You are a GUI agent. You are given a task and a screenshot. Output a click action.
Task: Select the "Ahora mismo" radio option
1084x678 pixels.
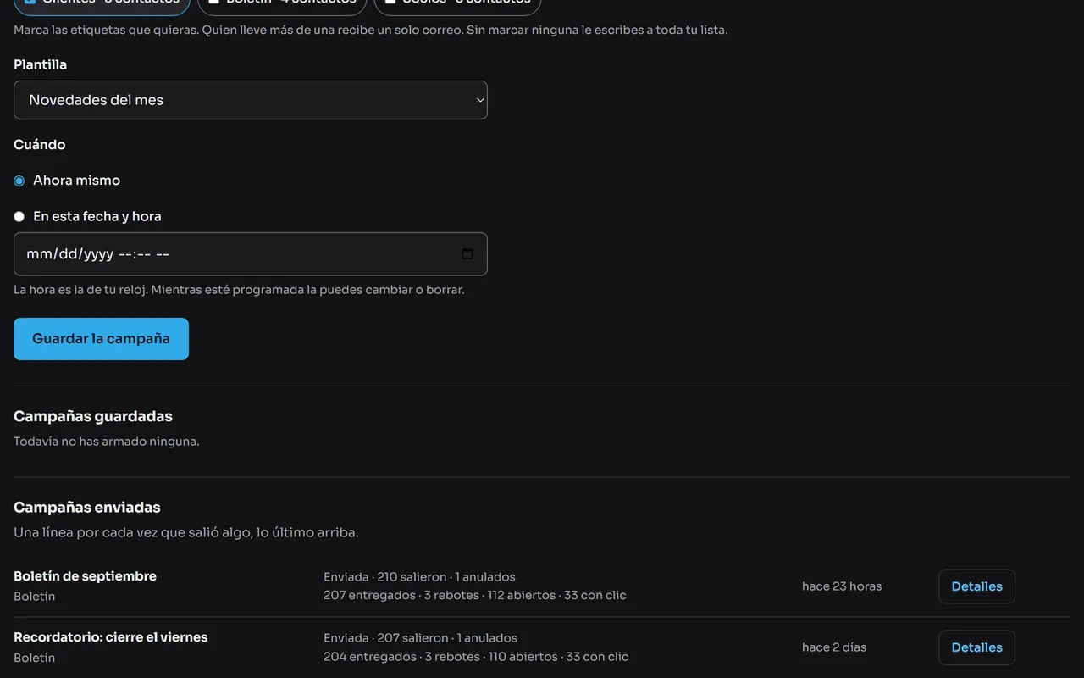click(x=19, y=181)
